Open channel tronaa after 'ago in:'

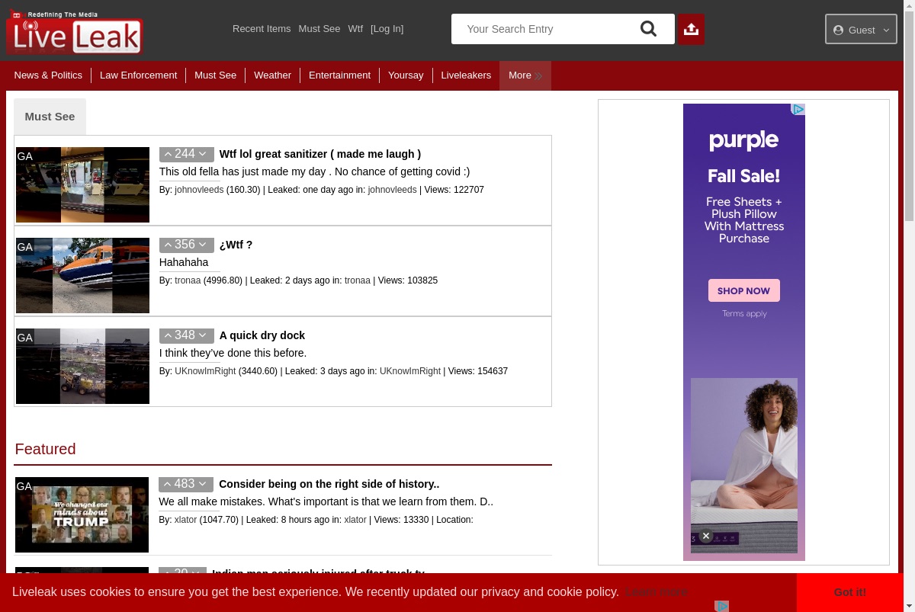tap(358, 280)
